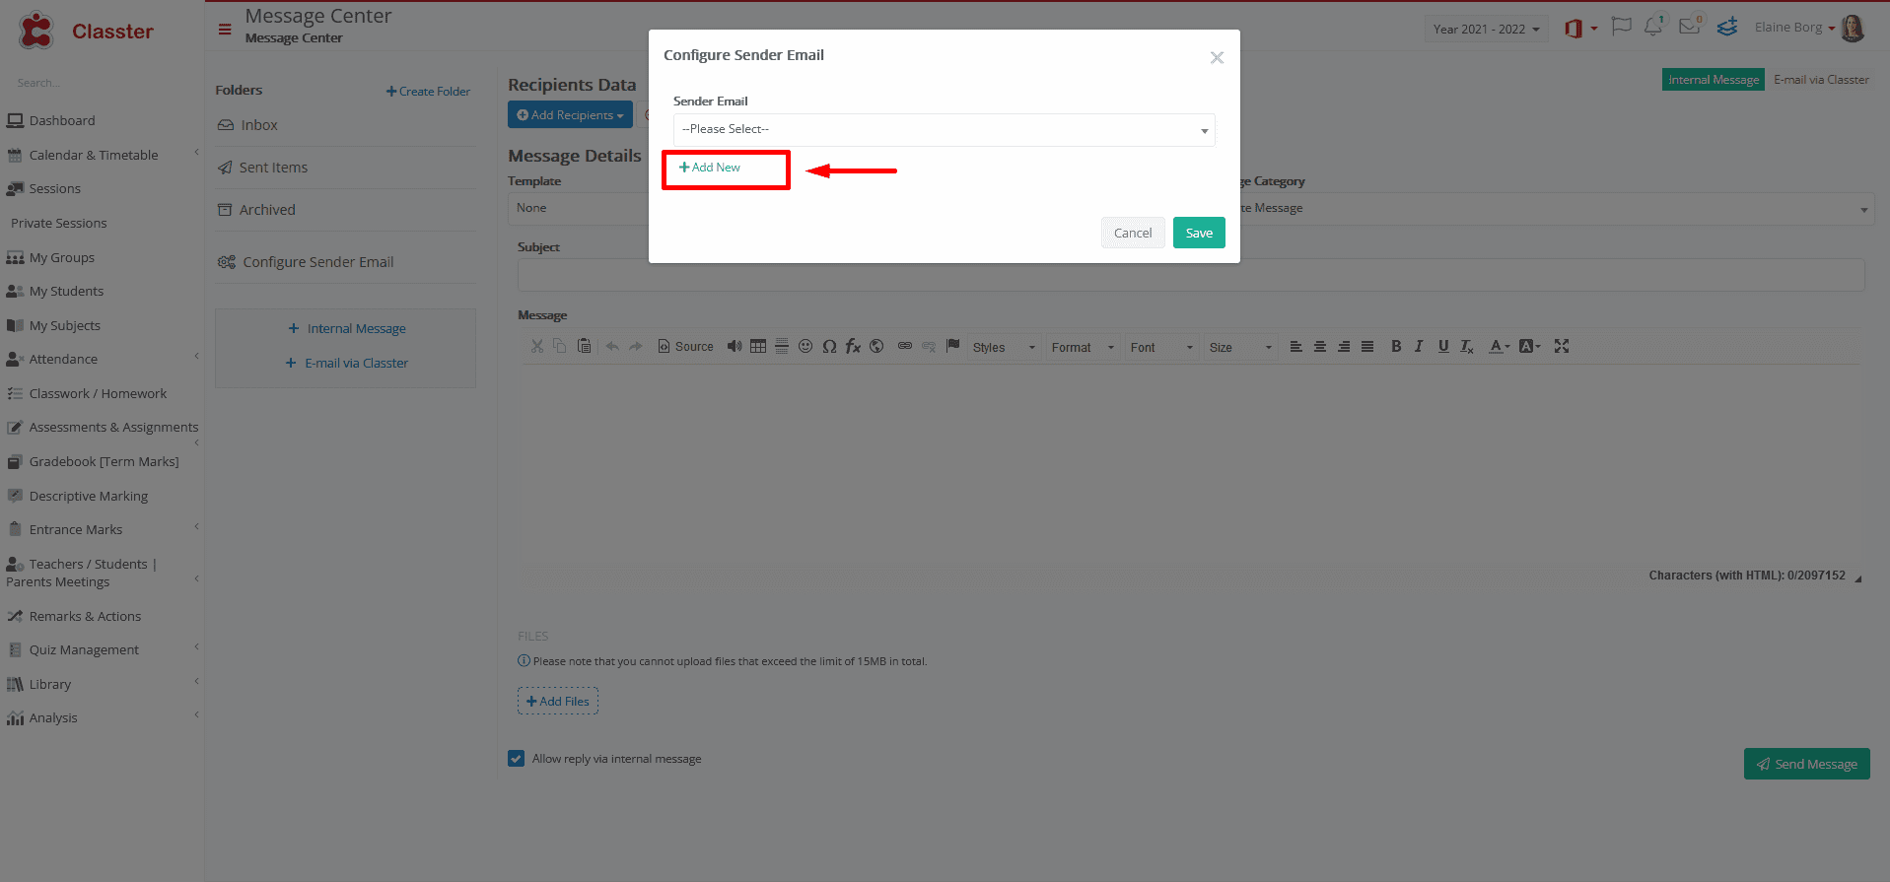The image size is (1890, 882).
Task: Click the Save button in dialog
Action: [x=1199, y=233]
